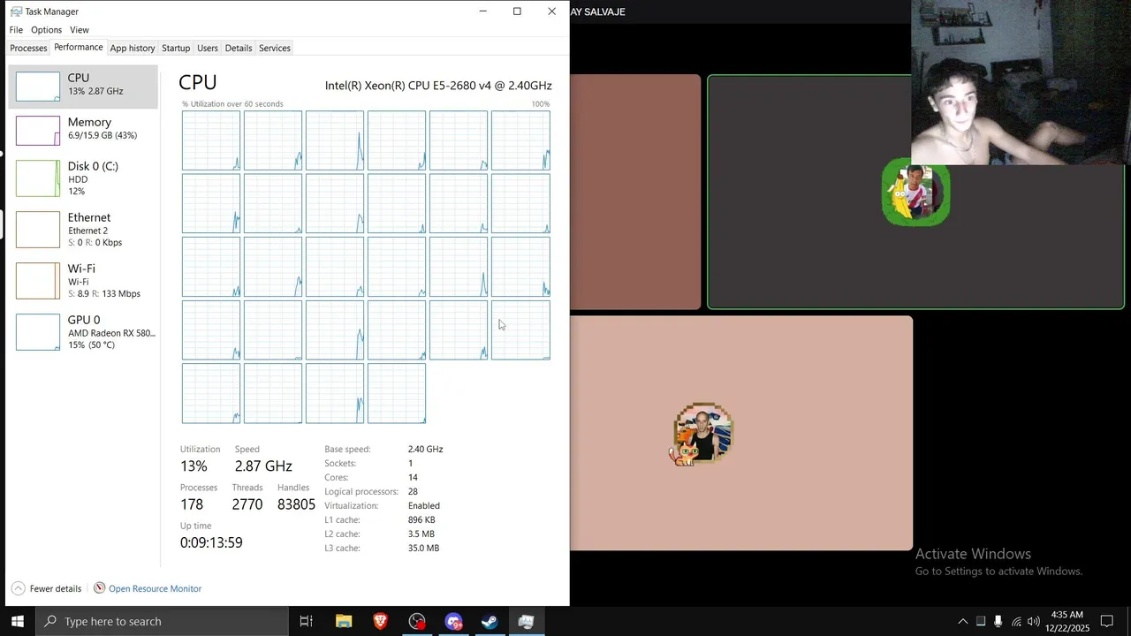Image resolution: width=1131 pixels, height=636 pixels.
Task: Click the L1 cache value 896 KB
Action: [x=421, y=519]
